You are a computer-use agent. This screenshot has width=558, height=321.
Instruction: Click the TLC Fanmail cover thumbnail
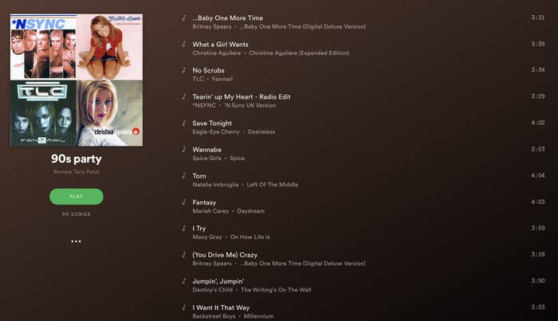43,113
